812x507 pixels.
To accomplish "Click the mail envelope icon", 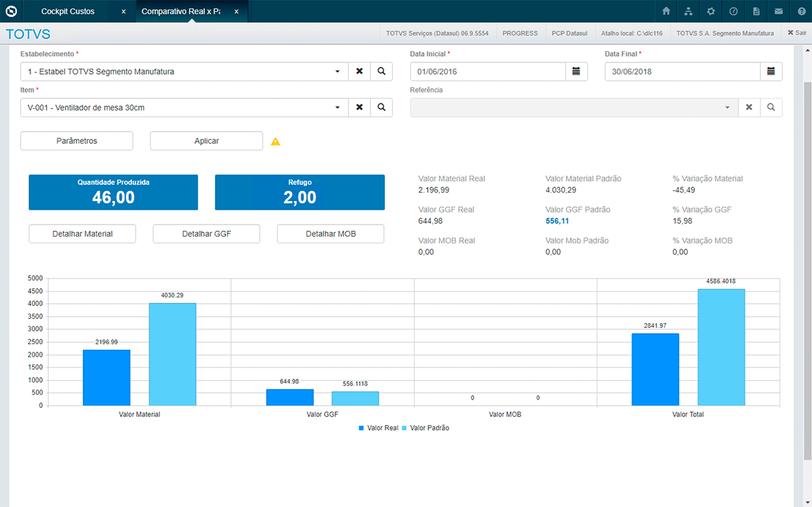I will [x=779, y=11].
